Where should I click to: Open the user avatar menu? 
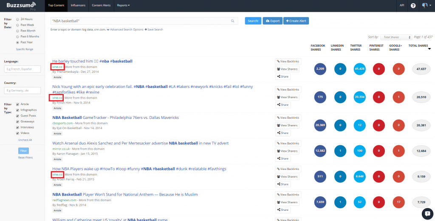pos(426,5)
